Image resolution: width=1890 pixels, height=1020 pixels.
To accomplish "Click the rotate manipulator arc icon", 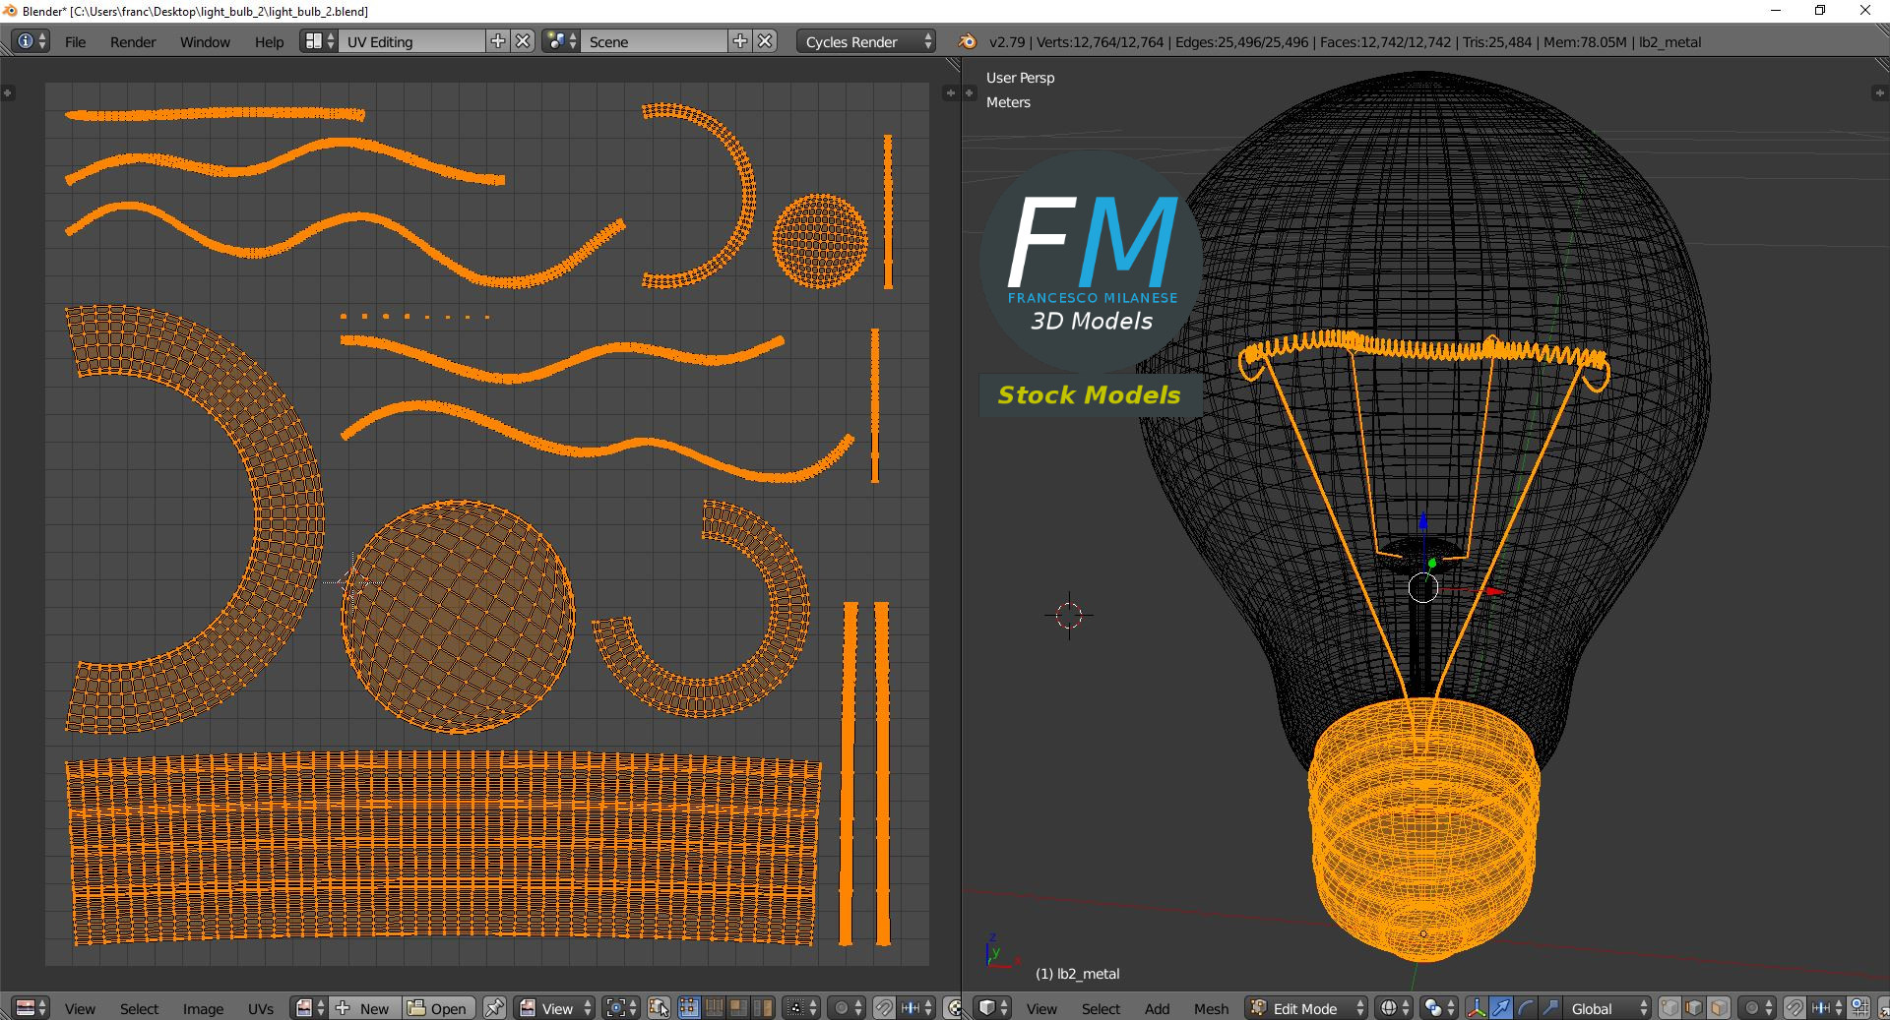I will pos(1525,1008).
